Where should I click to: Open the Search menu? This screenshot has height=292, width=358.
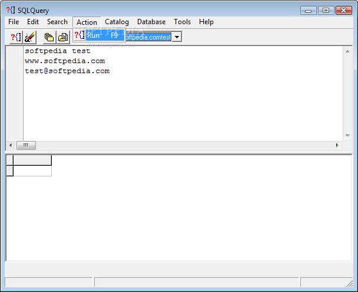click(57, 22)
